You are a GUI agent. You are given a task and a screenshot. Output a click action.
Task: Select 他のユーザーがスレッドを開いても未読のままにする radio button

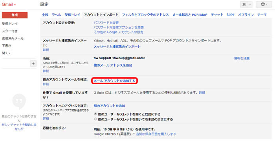coord(95,119)
